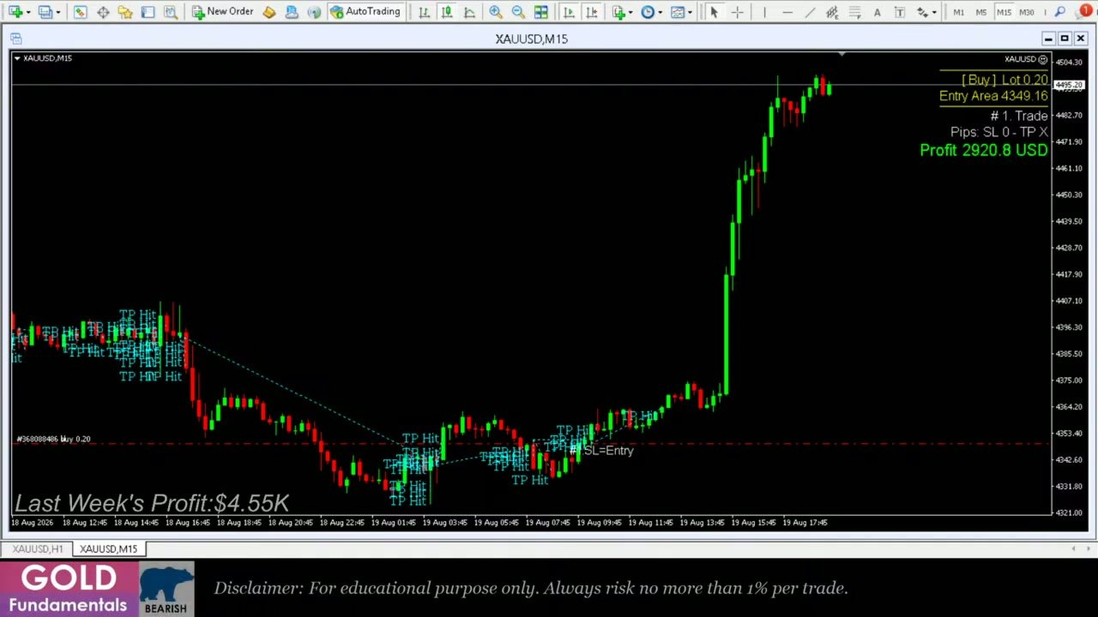Switch chart type to bar chart
1098x617 pixels.
[424, 12]
